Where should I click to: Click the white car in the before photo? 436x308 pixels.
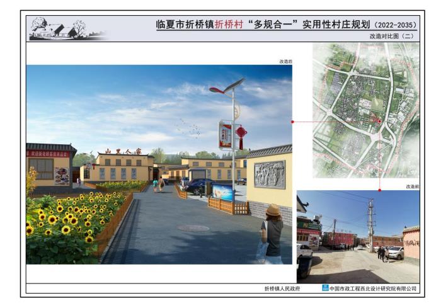click(394, 253)
